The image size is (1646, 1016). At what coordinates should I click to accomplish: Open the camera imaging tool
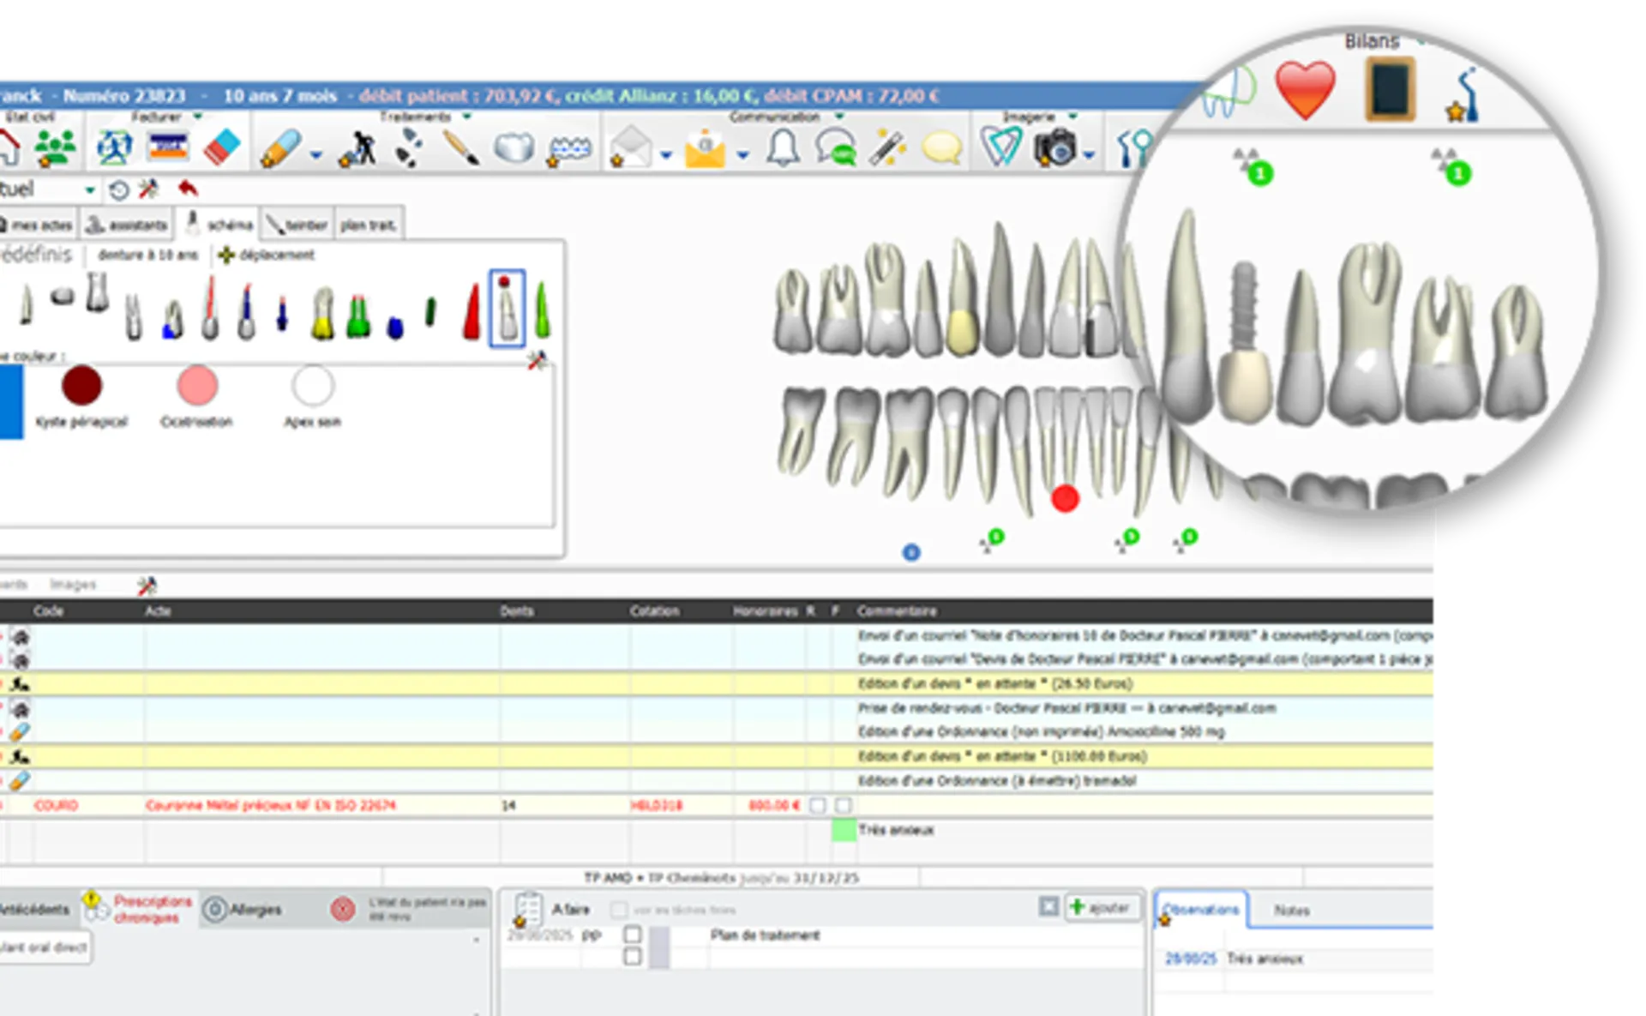(1055, 148)
